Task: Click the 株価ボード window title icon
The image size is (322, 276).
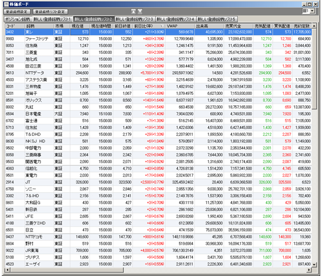Action: coord(6,4)
